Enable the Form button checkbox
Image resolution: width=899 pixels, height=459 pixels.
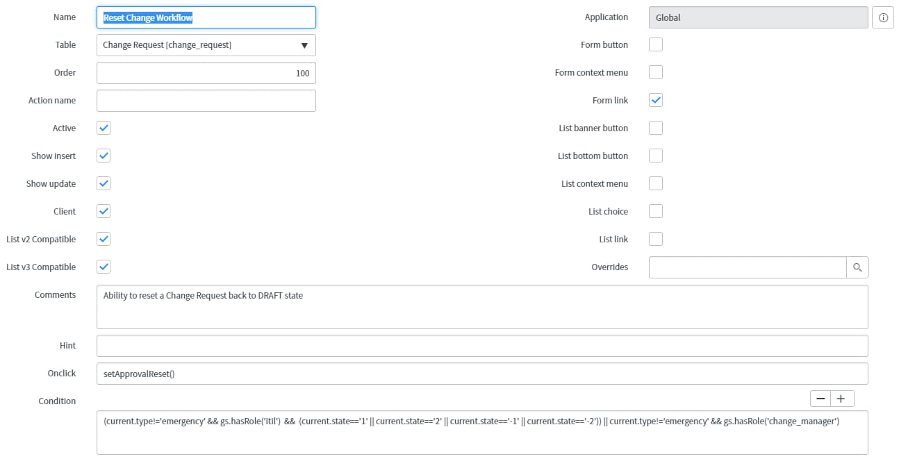pyautogui.click(x=656, y=44)
